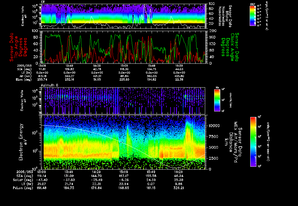Click SZA value 162.17
Viewport: 298px width, 206px height.
coord(123,176)
